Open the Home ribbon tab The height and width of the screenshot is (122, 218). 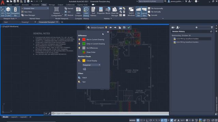(x=10, y=5)
